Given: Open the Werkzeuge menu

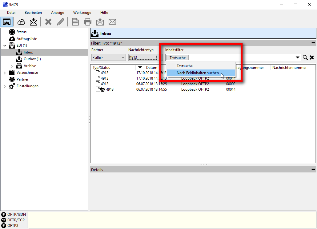Looking at the screenshot, I should 82,13.
